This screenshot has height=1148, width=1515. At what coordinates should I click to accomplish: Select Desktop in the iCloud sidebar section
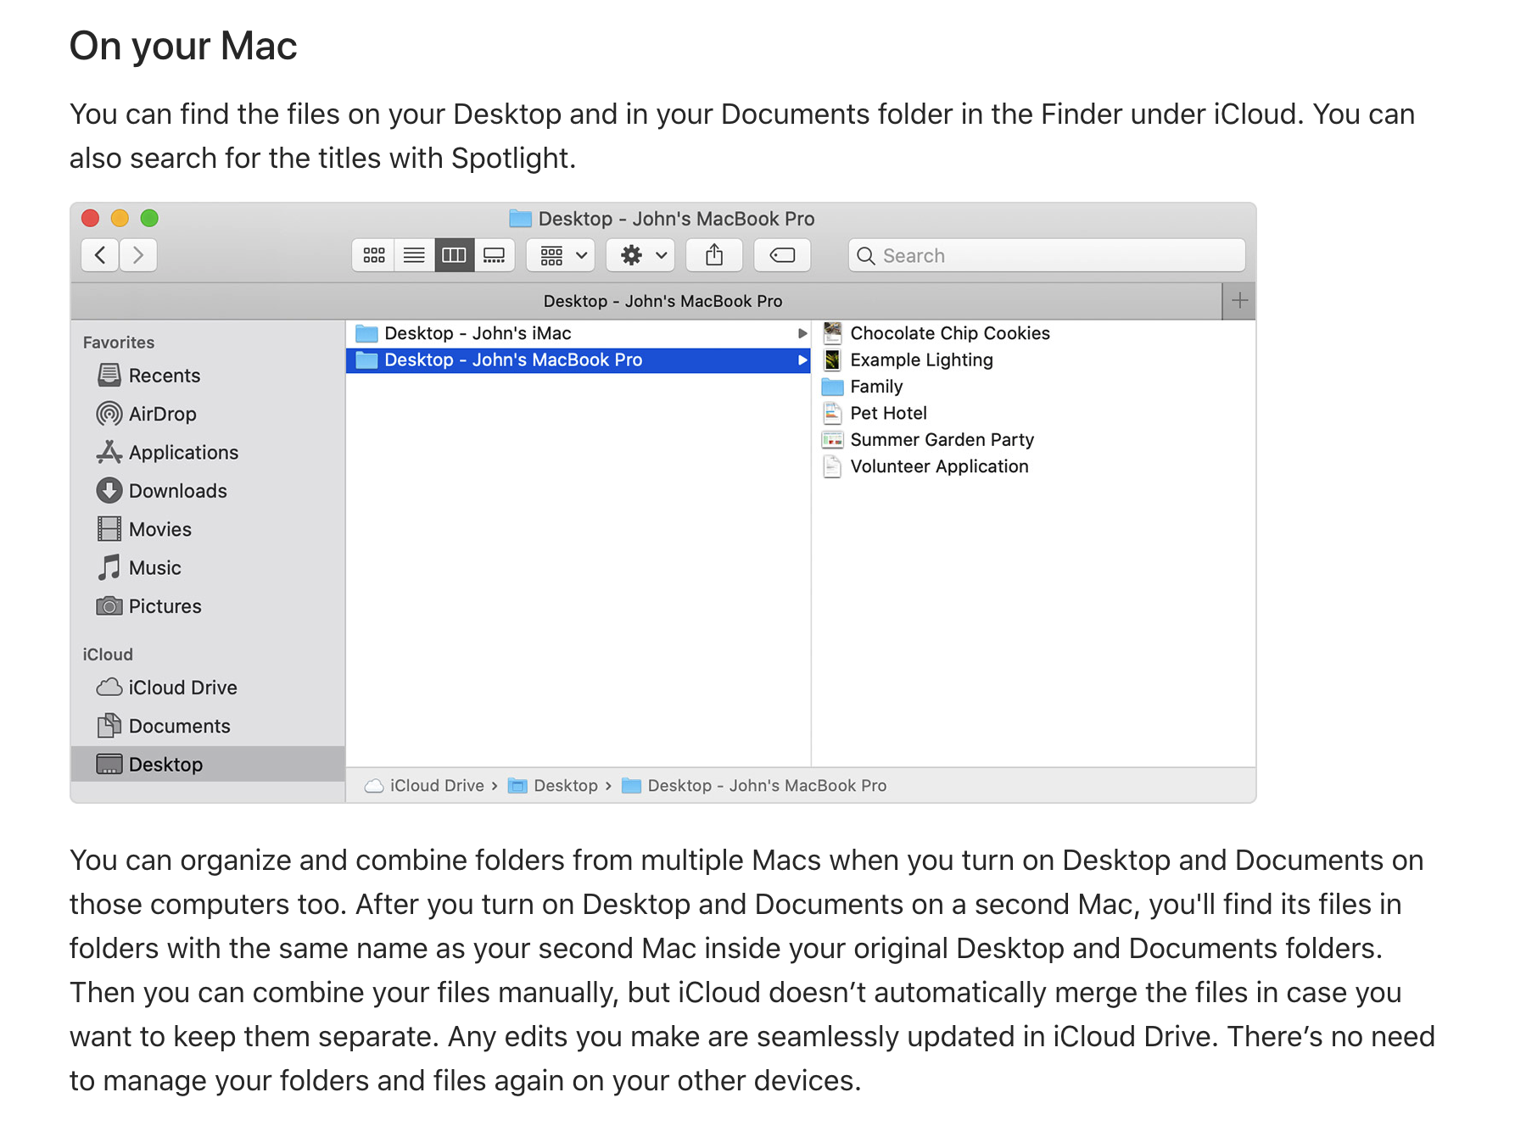point(208,764)
